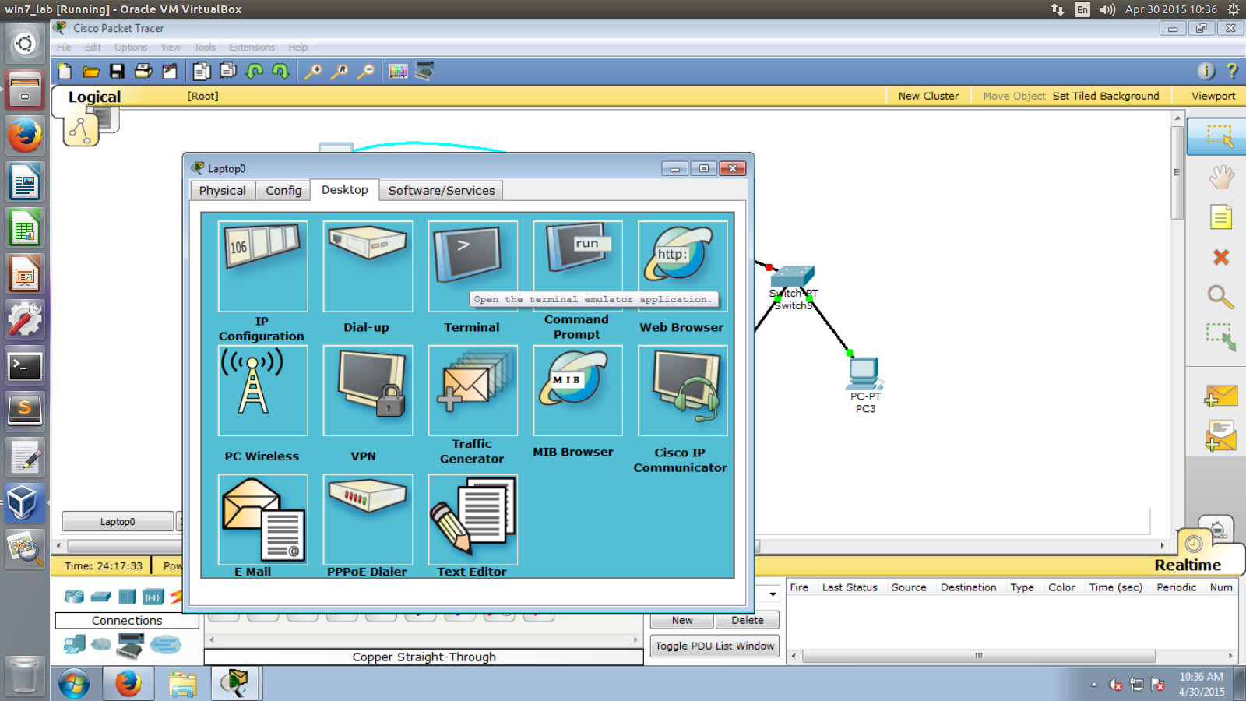The height and width of the screenshot is (701, 1246).
Task: Switch to the Physical tab
Action: pos(223,191)
